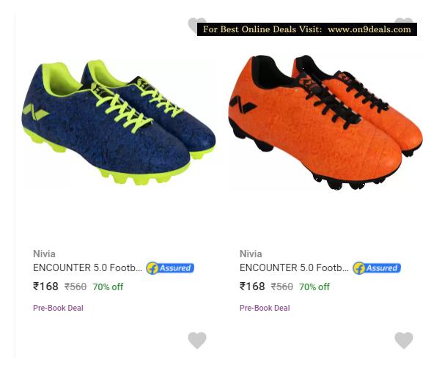Click ₹168 price of the orange shoe
This screenshot has width=442, height=373.
point(252,287)
